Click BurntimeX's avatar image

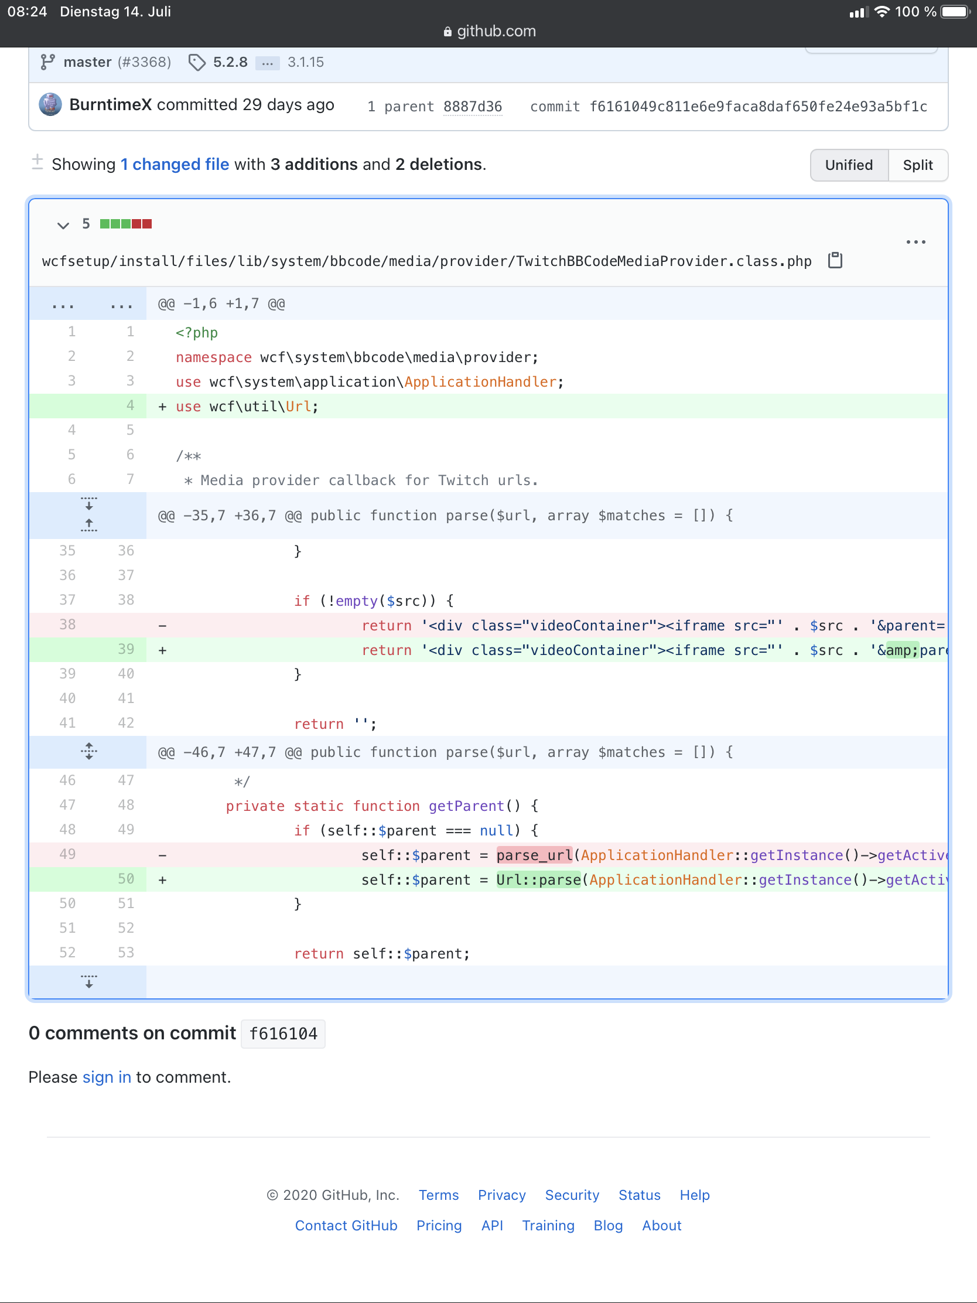coord(50,105)
